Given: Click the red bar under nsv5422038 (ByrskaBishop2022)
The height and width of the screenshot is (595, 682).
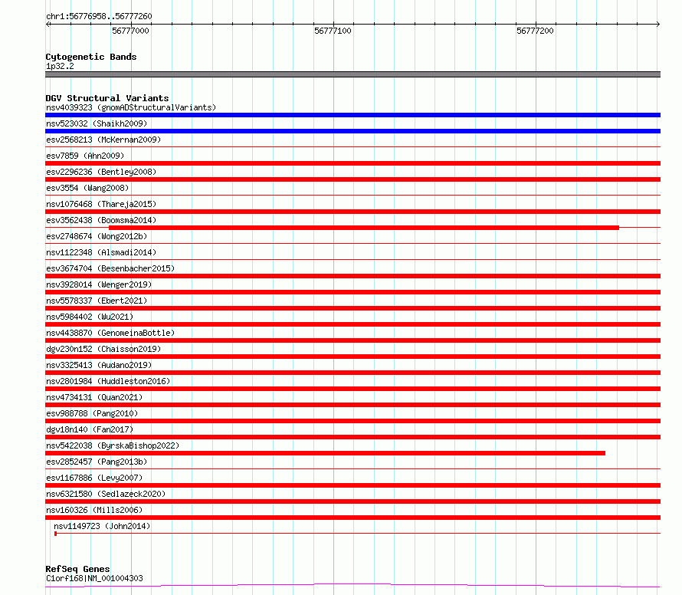Looking at the screenshot, I should click(x=326, y=453).
